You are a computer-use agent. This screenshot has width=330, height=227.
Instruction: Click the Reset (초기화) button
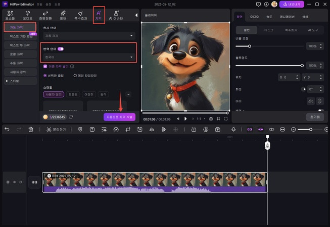(x=315, y=117)
